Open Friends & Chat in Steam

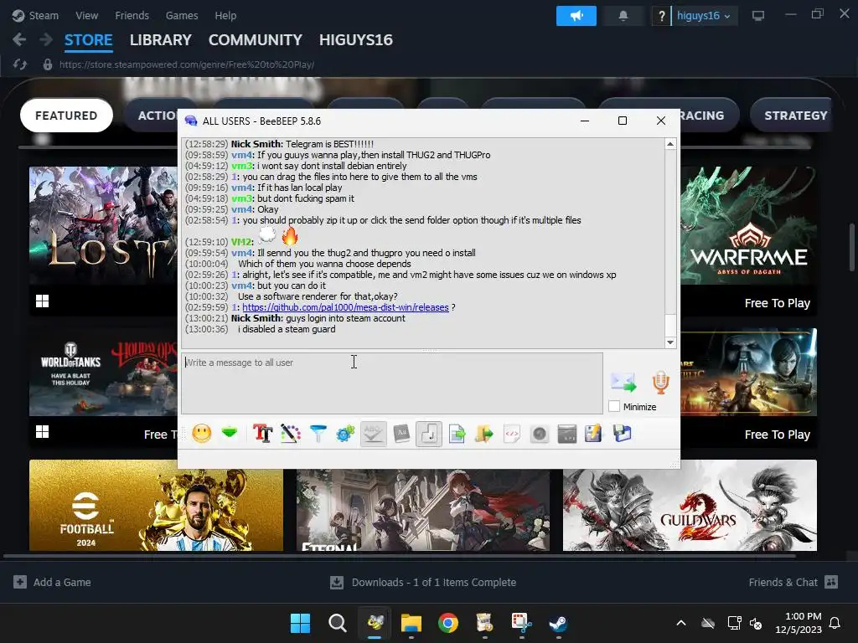793,583
